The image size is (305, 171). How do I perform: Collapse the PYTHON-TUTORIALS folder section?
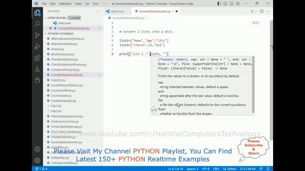coord(61,34)
